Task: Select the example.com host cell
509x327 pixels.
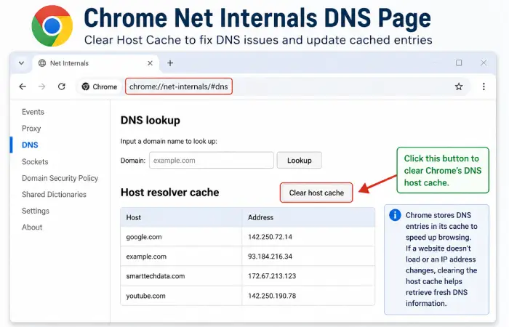Action: click(181, 257)
